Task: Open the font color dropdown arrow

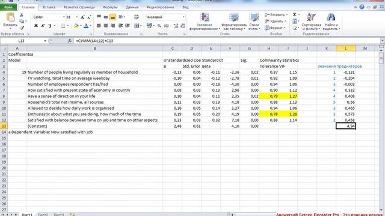Action: pyautogui.click(x=91, y=26)
